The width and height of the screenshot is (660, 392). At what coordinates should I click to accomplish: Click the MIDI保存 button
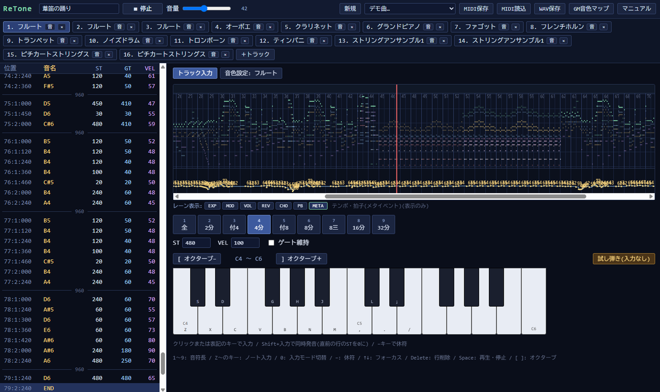click(x=476, y=8)
